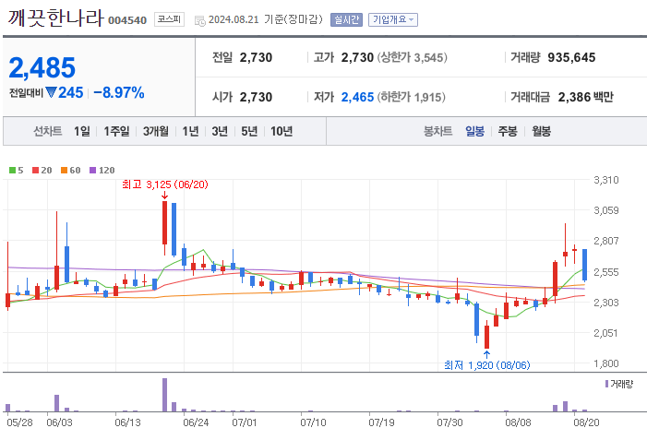647x440 pixels.
Task: Click the 전일 2,730 previous close value
Action: pos(256,57)
